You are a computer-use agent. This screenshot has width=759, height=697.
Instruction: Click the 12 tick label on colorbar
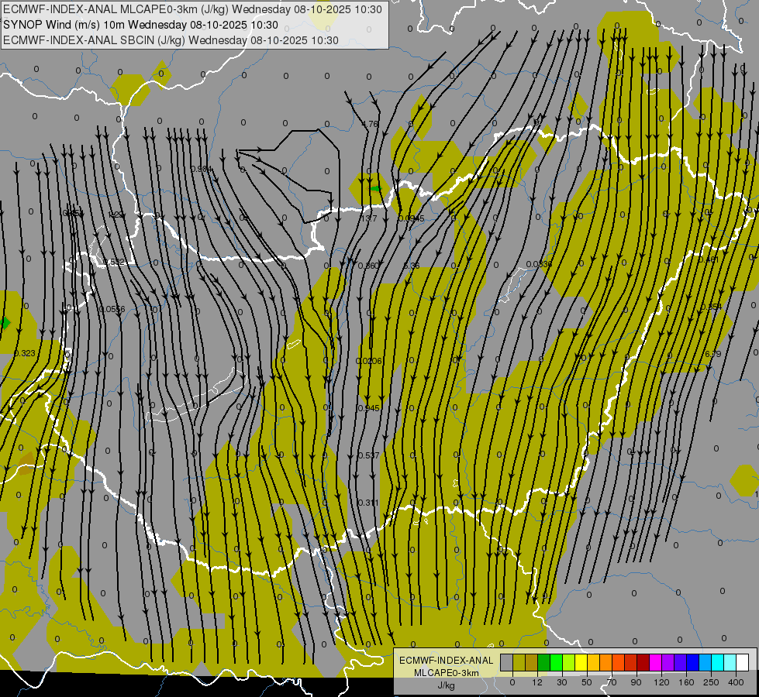point(536,682)
